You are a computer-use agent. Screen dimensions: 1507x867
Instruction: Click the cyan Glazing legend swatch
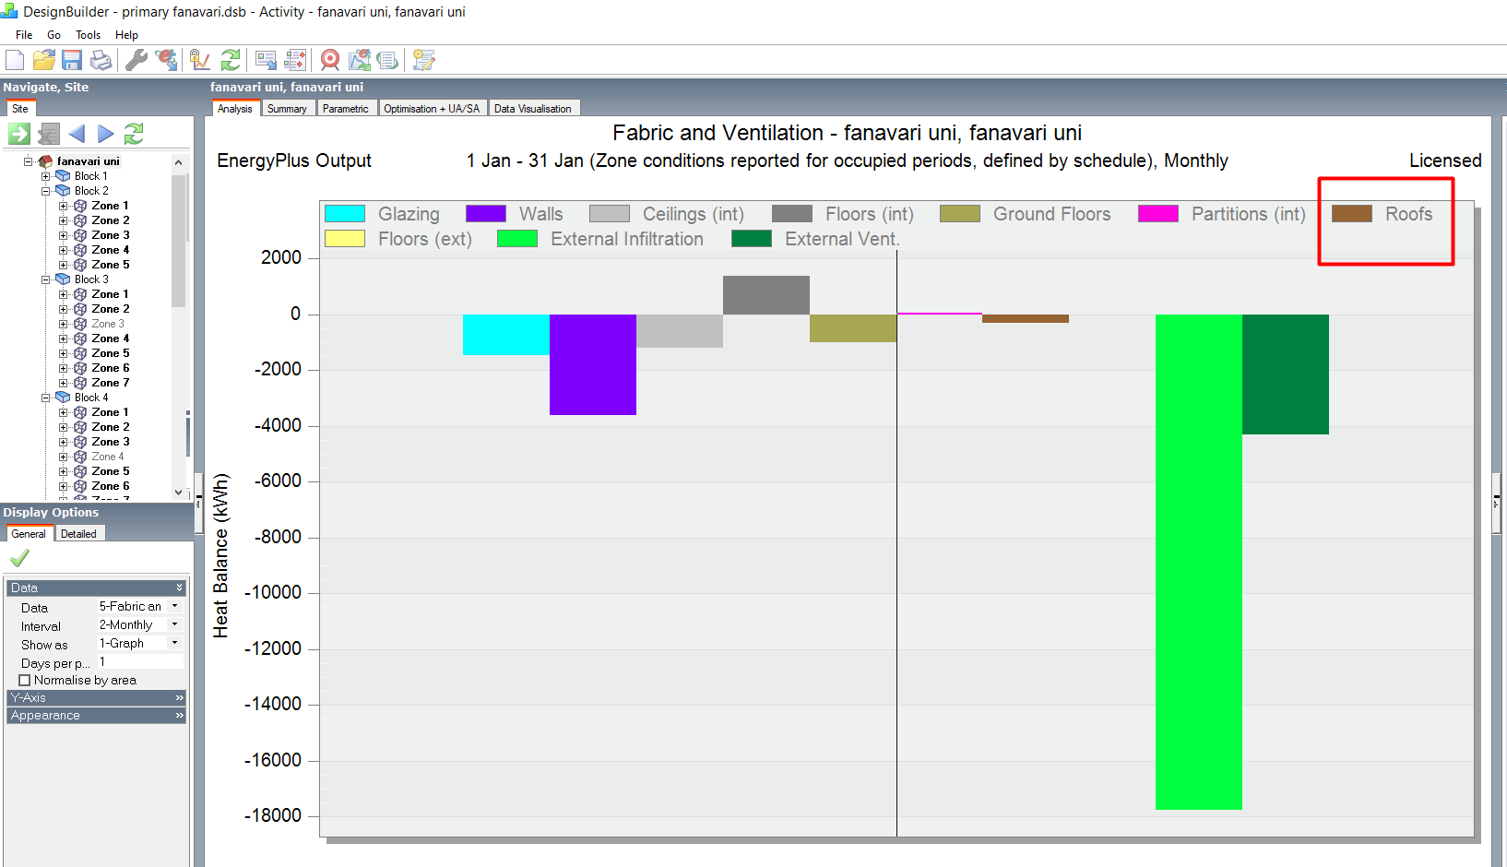click(345, 214)
